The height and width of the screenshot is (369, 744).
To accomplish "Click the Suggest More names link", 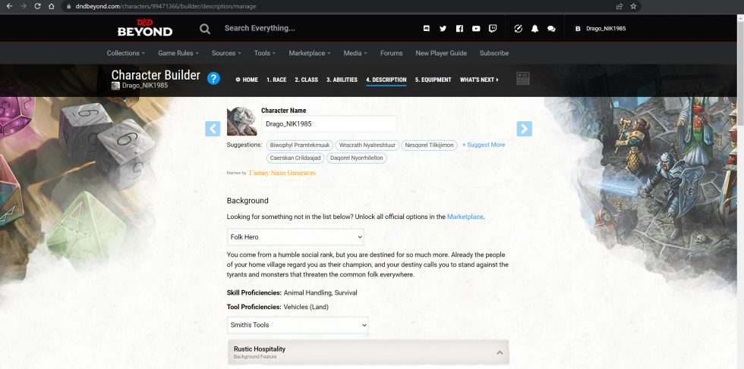I will point(484,145).
